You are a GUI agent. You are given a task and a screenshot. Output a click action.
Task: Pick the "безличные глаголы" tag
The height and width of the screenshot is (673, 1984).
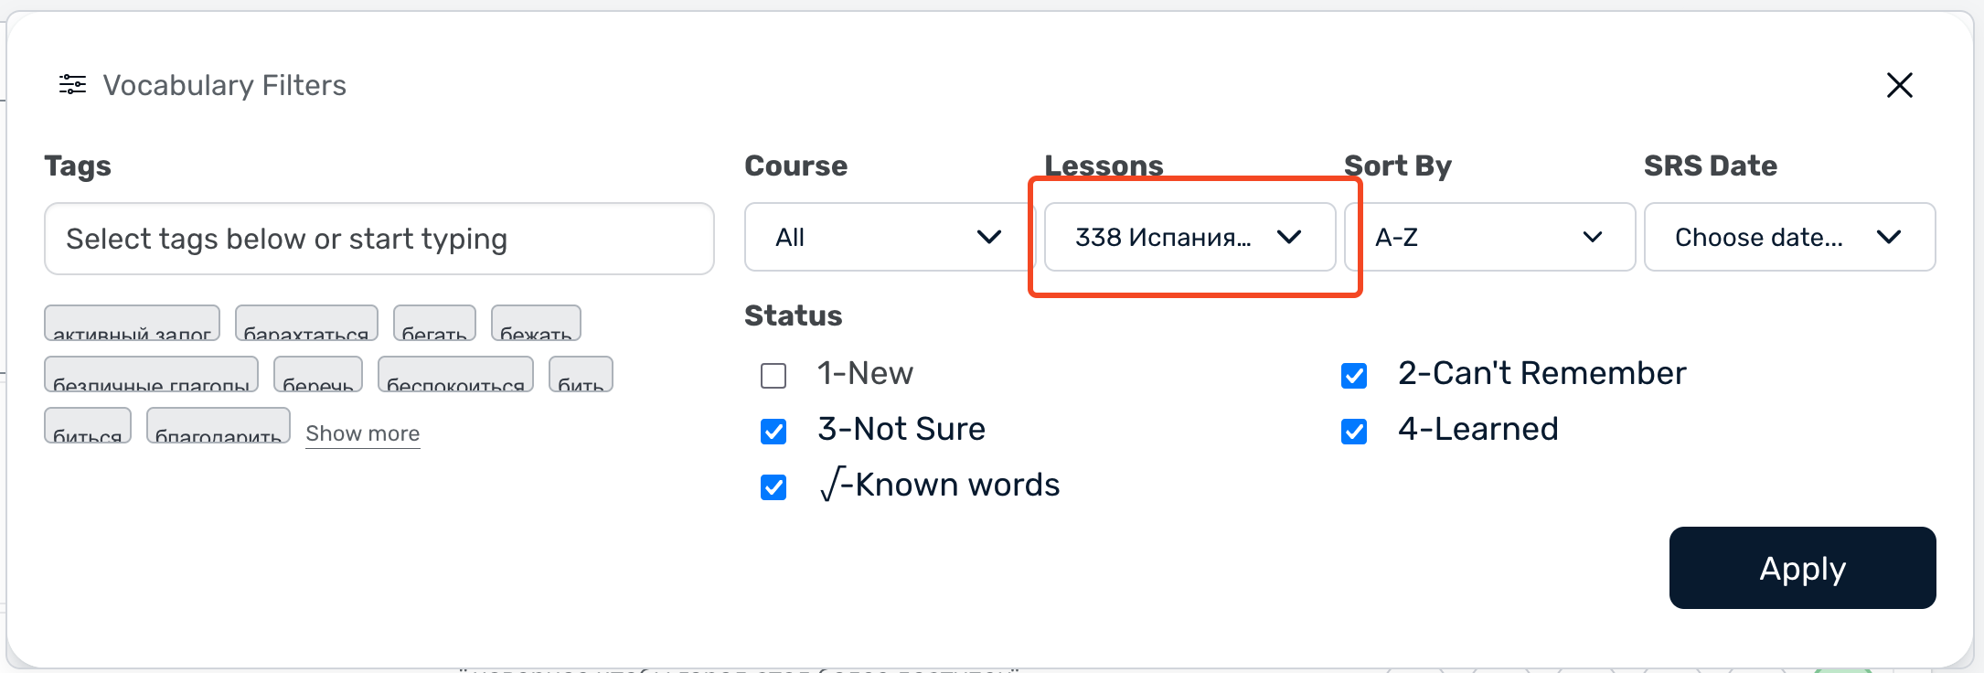pyautogui.click(x=151, y=376)
